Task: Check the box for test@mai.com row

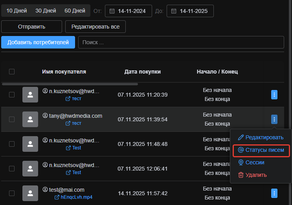Action: pyautogui.click(x=12, y=193)
